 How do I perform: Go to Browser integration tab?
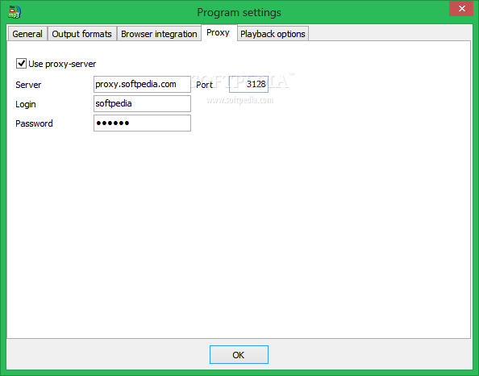(x=159, y=34)
